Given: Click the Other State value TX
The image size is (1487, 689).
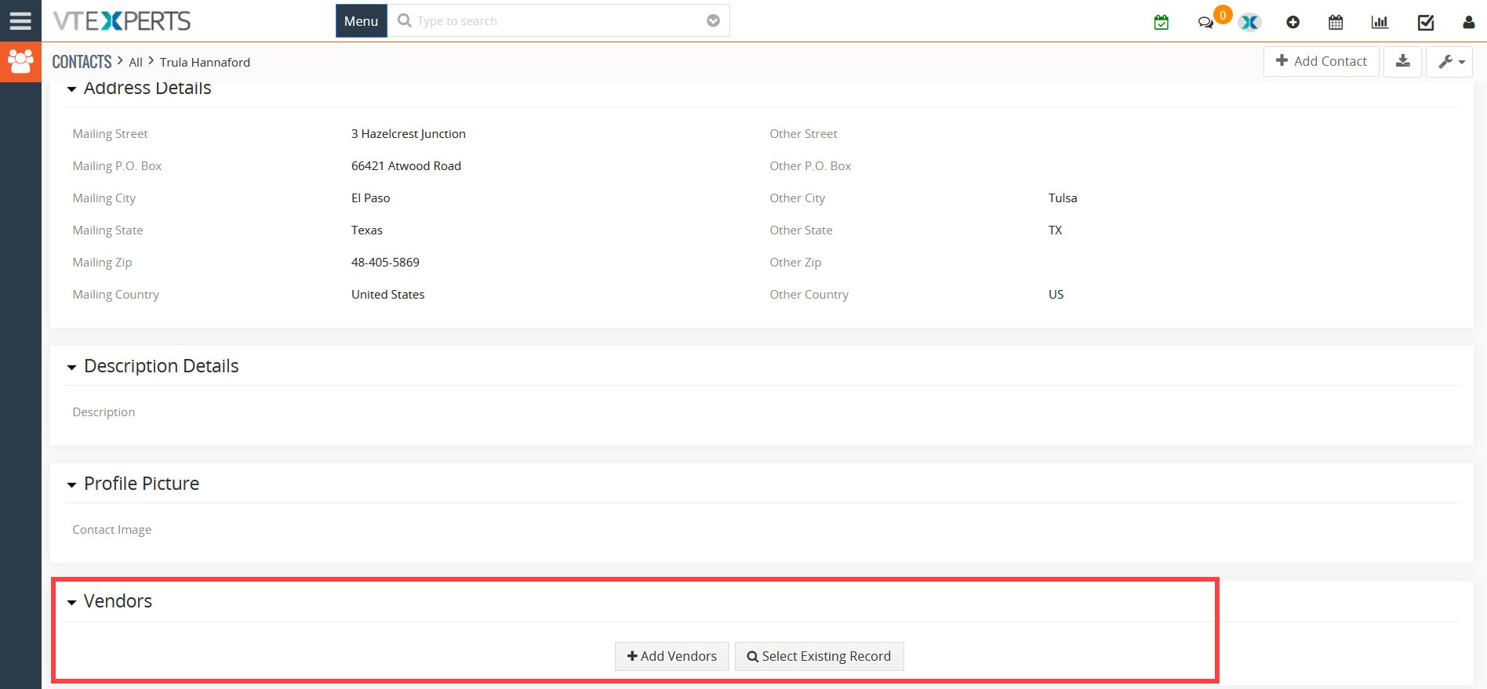Looking at the screenshot, I should click(x=1056, y=230).
